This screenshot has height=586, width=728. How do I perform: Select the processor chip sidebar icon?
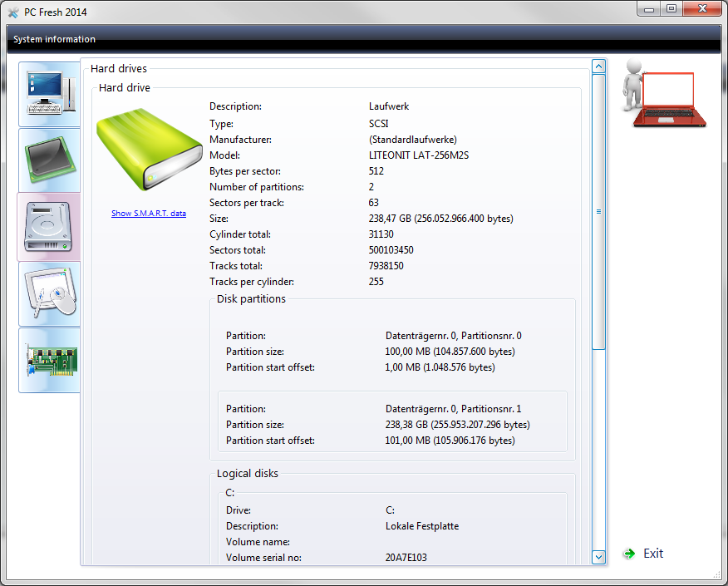[50, 160]
